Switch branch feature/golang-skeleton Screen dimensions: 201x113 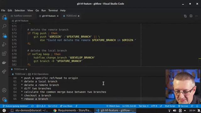click(15, 106)
